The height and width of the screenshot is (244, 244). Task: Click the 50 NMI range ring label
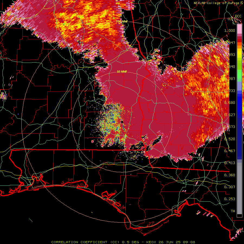pyautogui.click(x=122, y=72)
